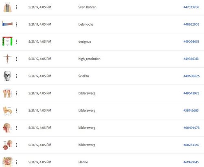
Task: Select the ear anatomy thumbnail
Action: [7, 111]
